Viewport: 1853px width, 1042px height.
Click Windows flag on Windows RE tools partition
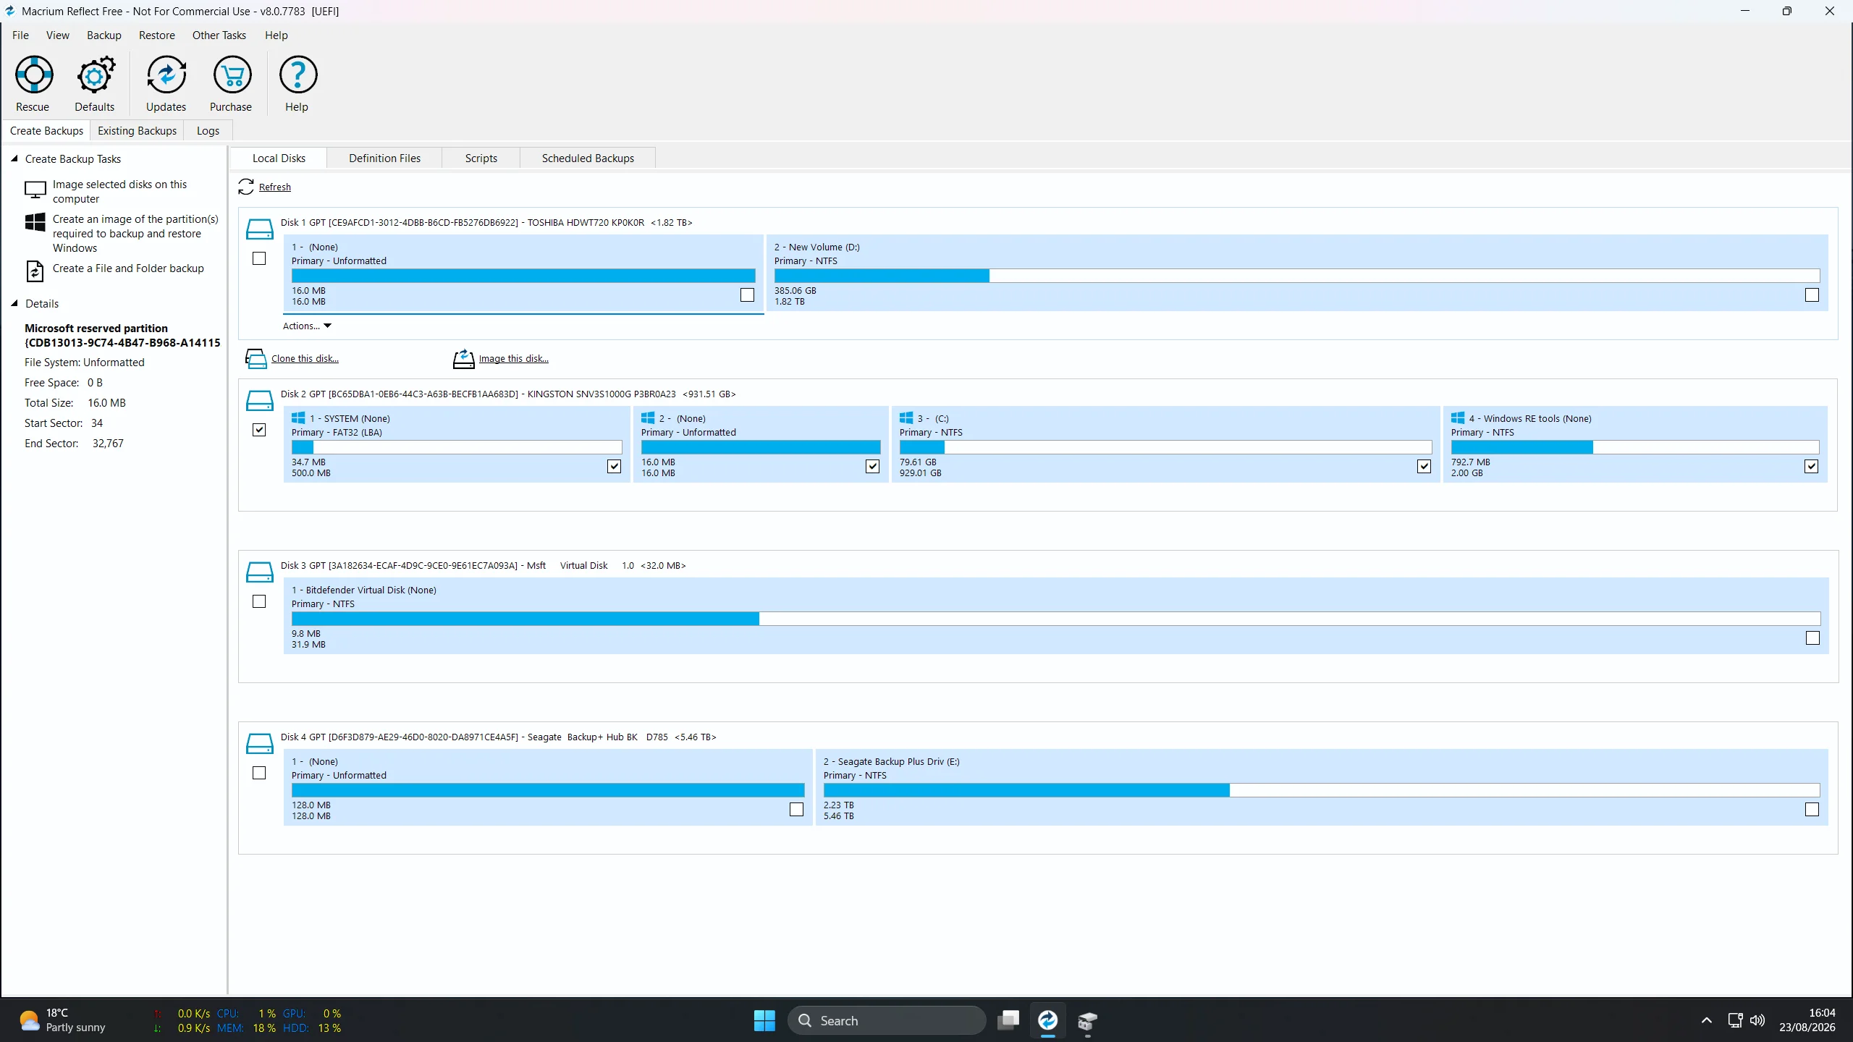pyautogui.click(x=1458, y=418)
